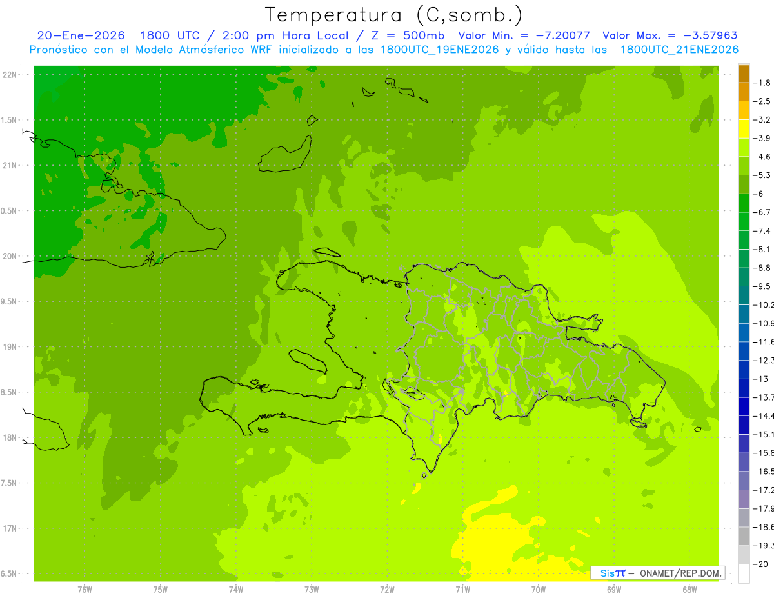Screen dimensions: 774x598
Task: Click the '-4.6' colorbar value
Action: coord(762,157)
